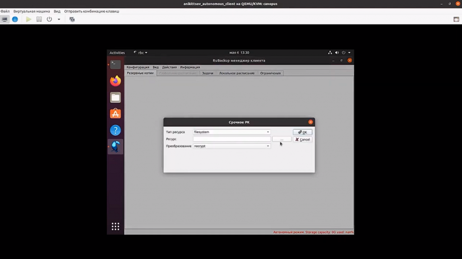This screenshot has width=462, height=259.
Task: Open Отправить комбинацию клавиш menu
Action: pyautogui.click(x=92, y=11)
